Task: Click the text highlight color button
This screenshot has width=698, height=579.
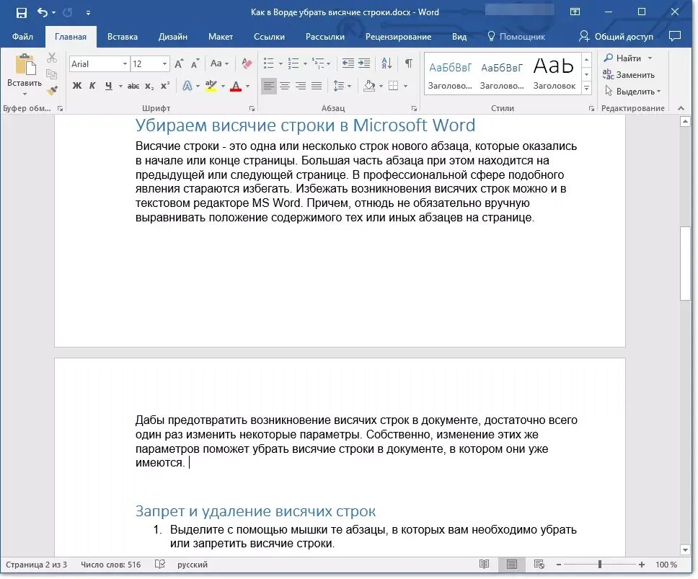Action: click(211, 86)
